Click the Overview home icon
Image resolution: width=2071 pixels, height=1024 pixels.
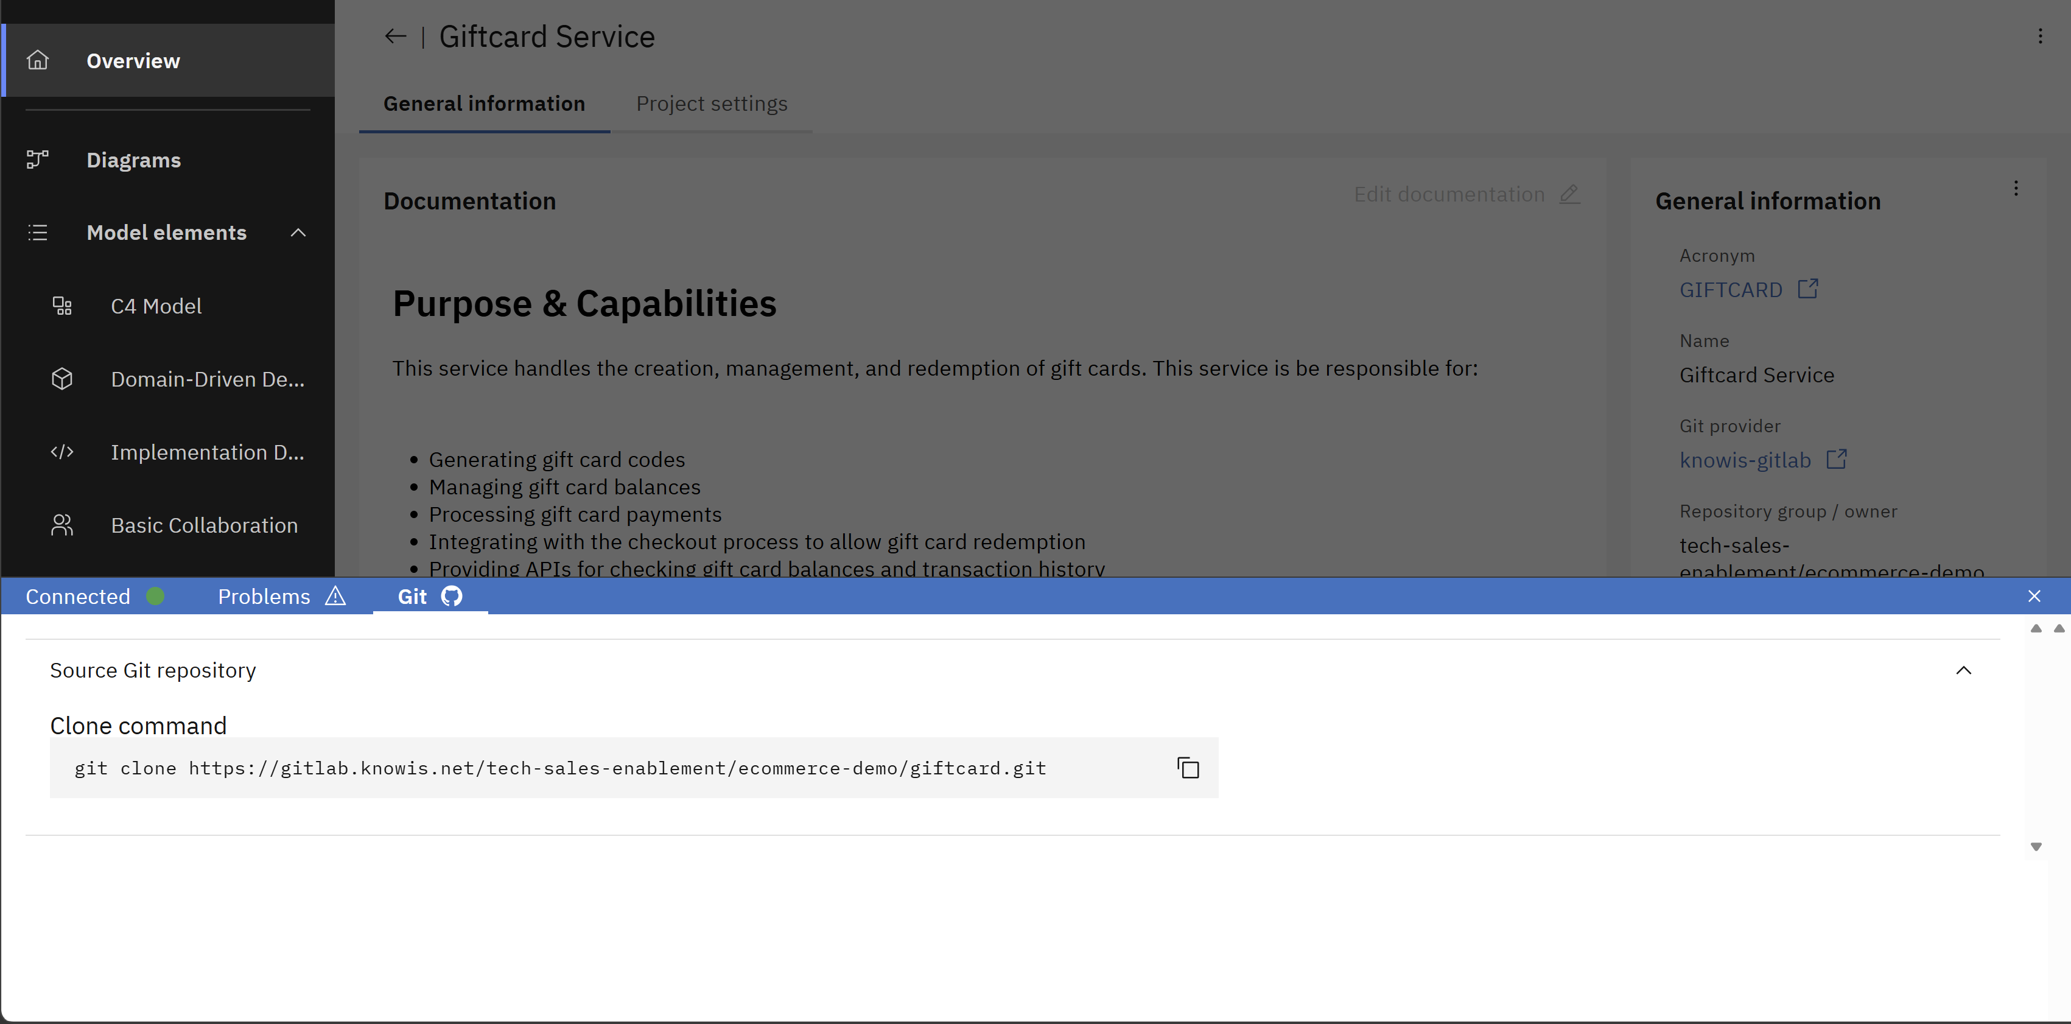38,60
